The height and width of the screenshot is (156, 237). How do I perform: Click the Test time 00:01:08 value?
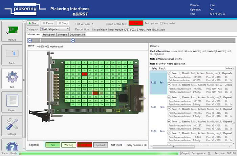(x=231, y=153)
